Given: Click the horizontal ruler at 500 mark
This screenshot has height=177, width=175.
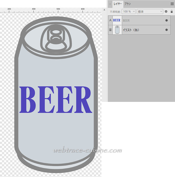Looking at the screenshot, I should pyautogui.click(x=58, y=10).
